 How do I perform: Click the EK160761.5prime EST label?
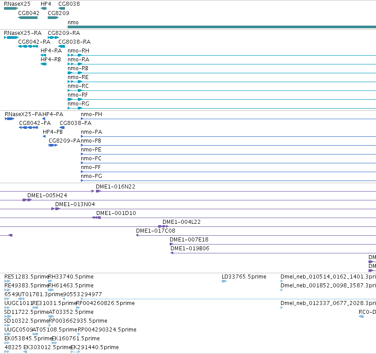tap(76, 339)
